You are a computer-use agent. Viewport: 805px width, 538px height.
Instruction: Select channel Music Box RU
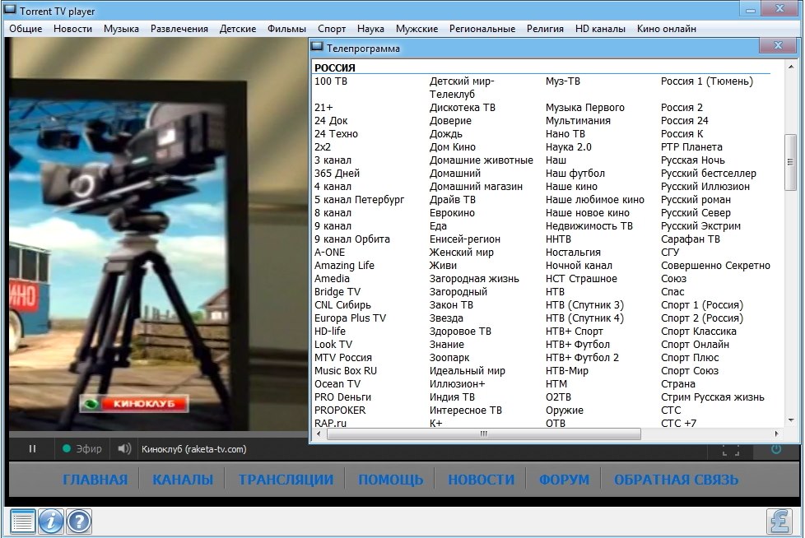346,371
